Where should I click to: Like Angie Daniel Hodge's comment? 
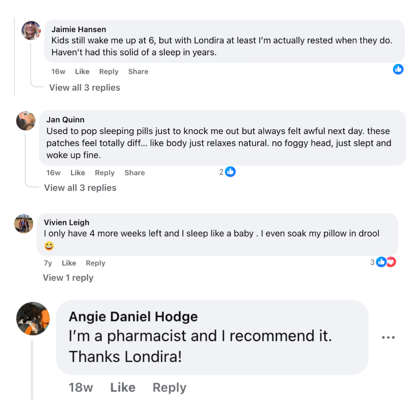click(x=123, y=387)
